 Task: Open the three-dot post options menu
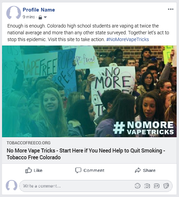pyautogui.click(x=171, y=9)
